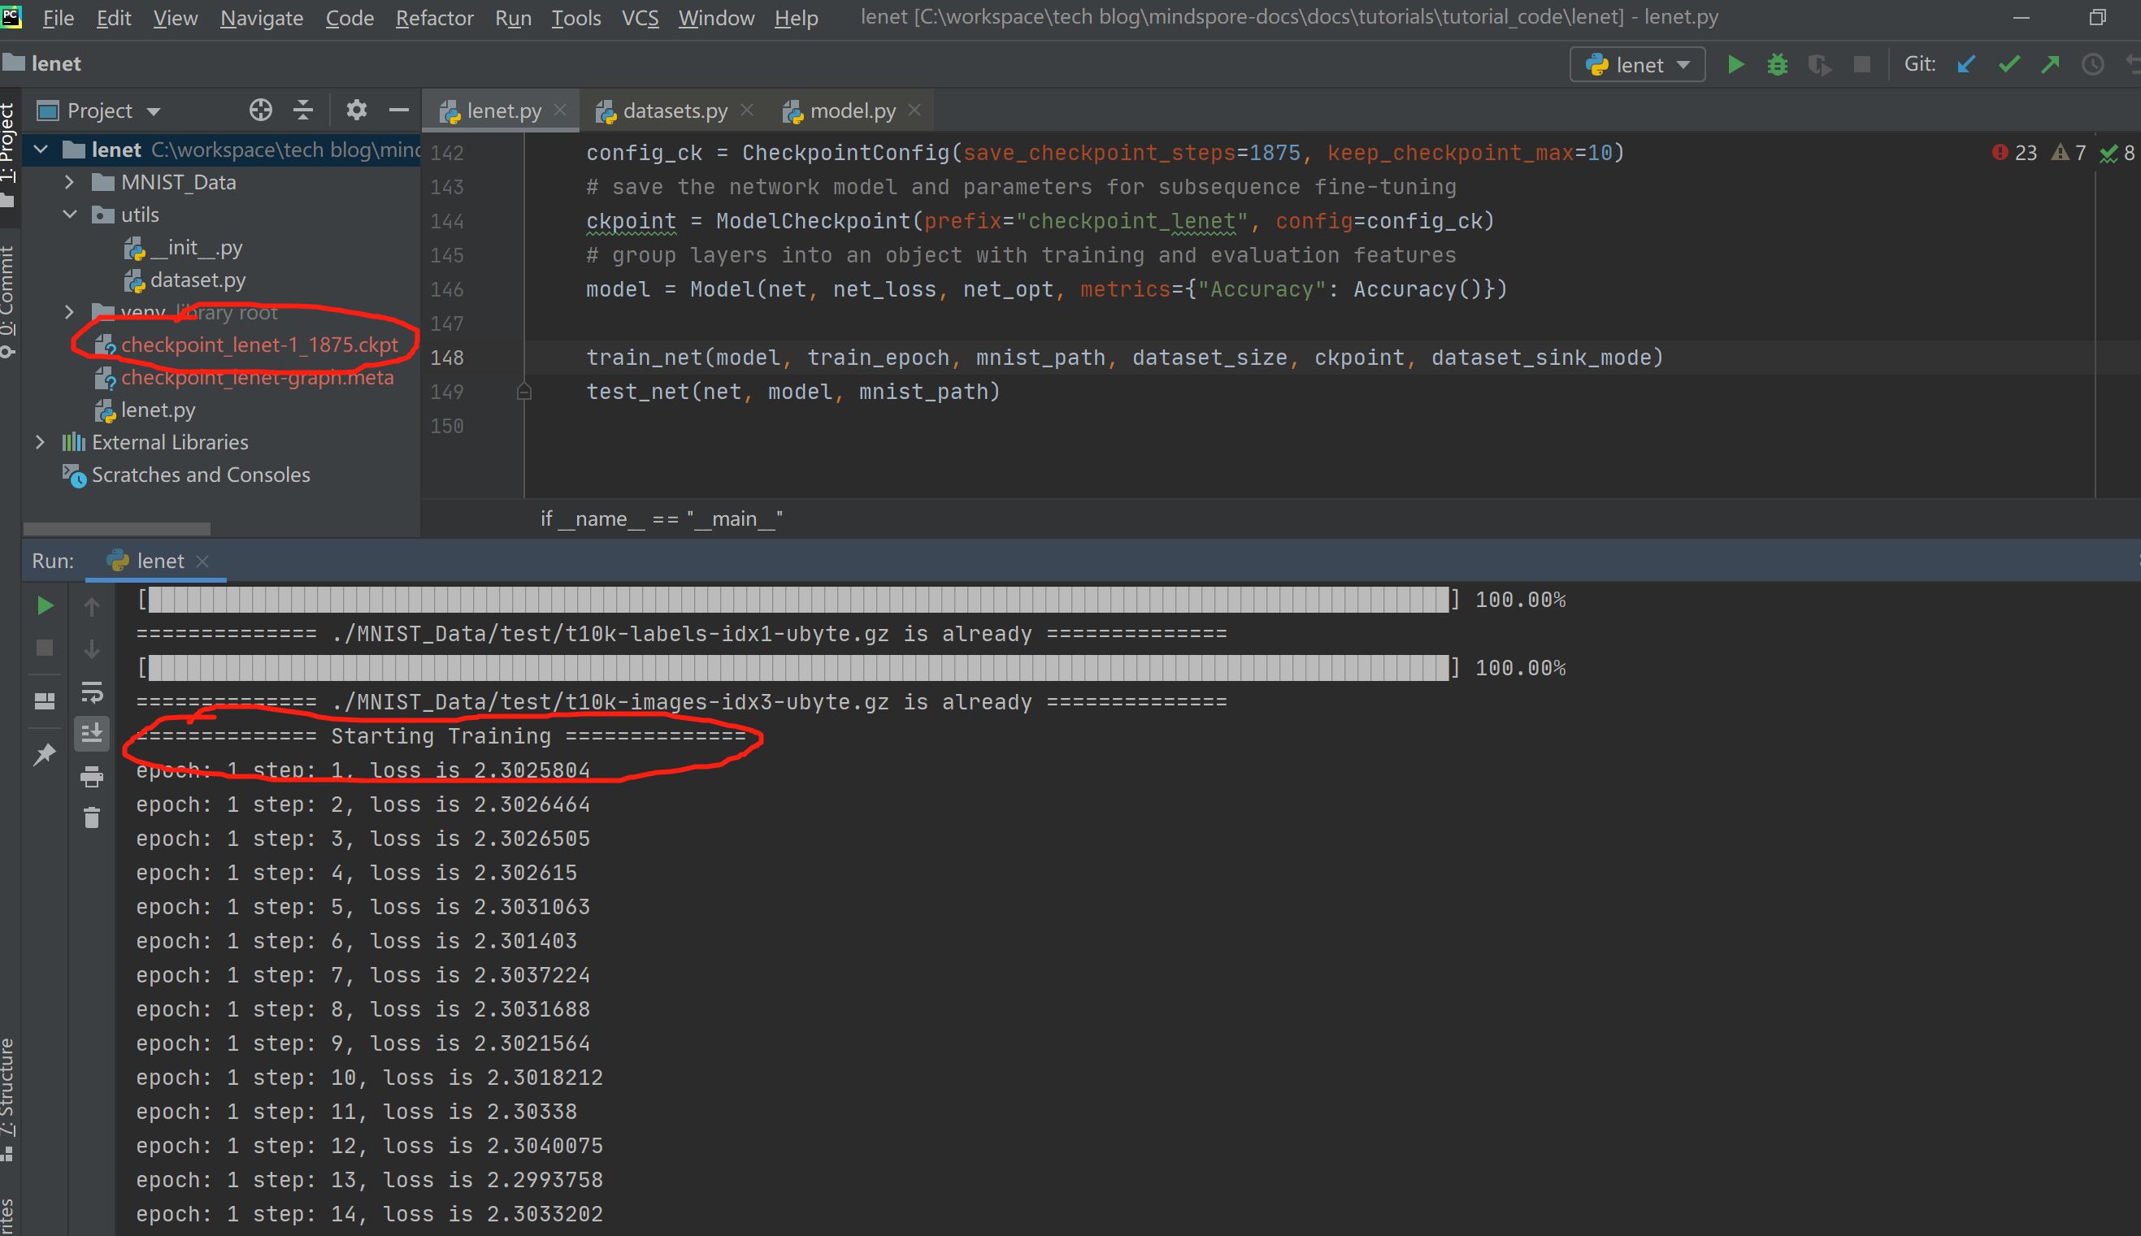
Task: Start debugging with the Debug bug icon
Action: (1777, 64)
